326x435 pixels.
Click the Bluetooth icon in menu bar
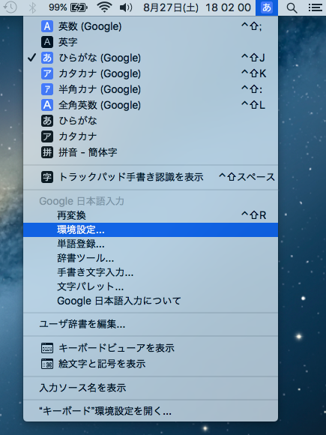click(32, 7)
